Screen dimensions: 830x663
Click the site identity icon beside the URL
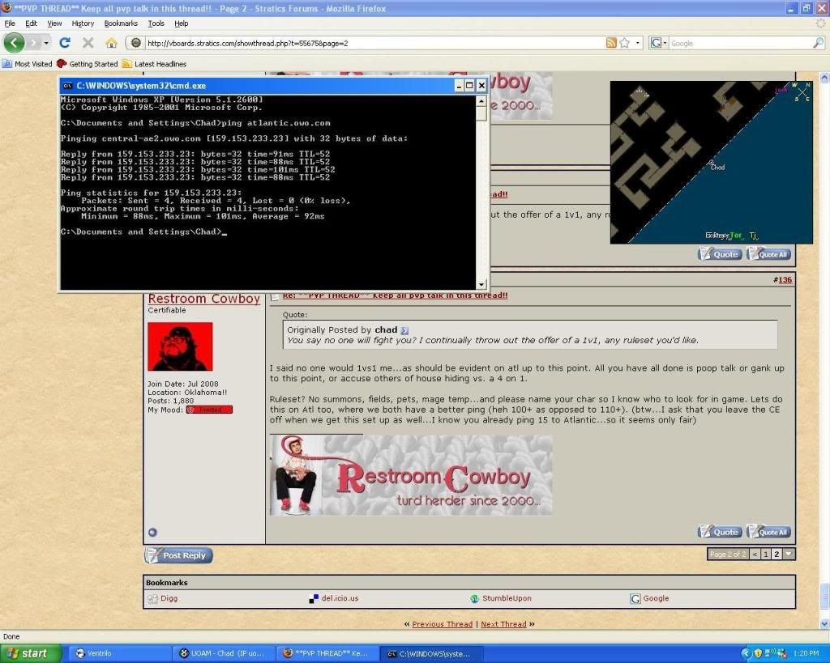click(136, 43)
